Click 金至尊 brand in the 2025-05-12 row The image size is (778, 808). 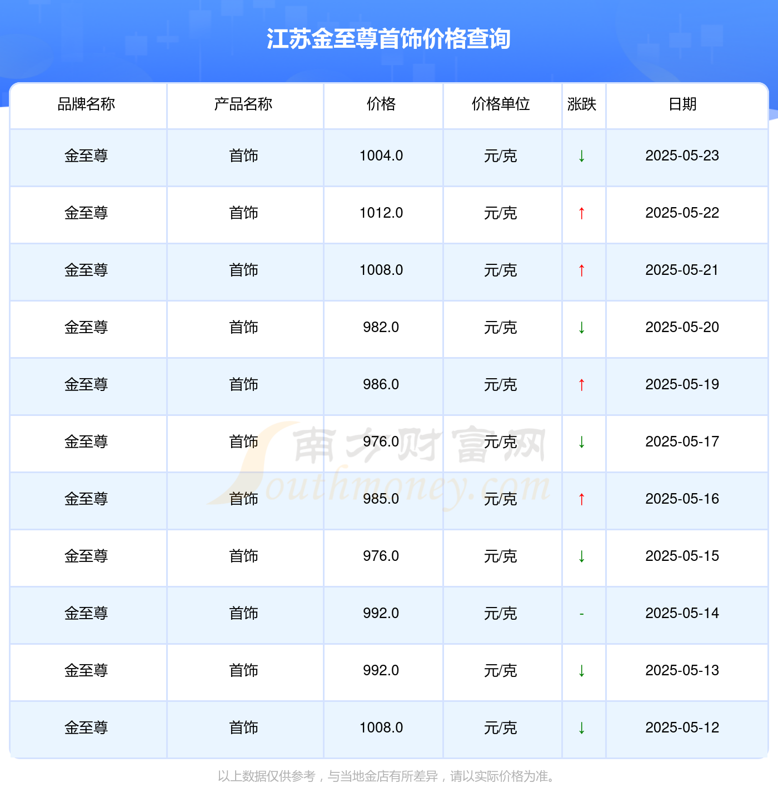[x=86, y=728]
